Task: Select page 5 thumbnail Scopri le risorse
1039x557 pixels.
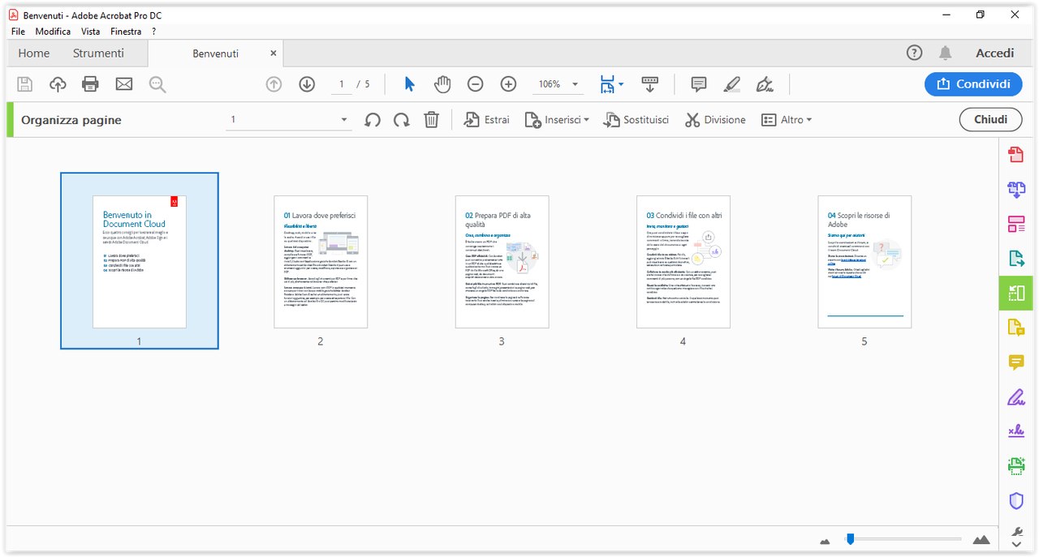Action: 864,262
